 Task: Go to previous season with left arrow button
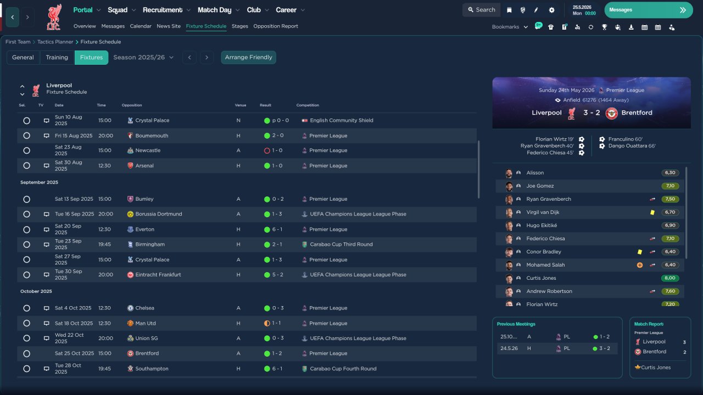(x=189, y=57)
